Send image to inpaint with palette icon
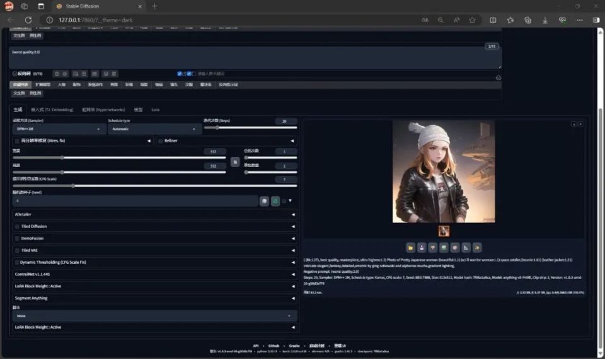Screen dimensions: 605x359 [x=455, y=248]
